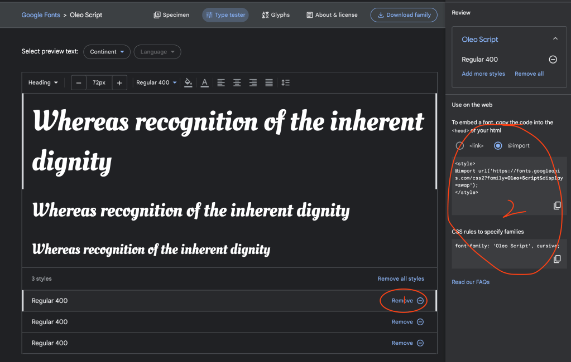The height and width of the screenshot is (362, 571).
Task: Increase font size with plus button
Action: [x=119, y=82]
